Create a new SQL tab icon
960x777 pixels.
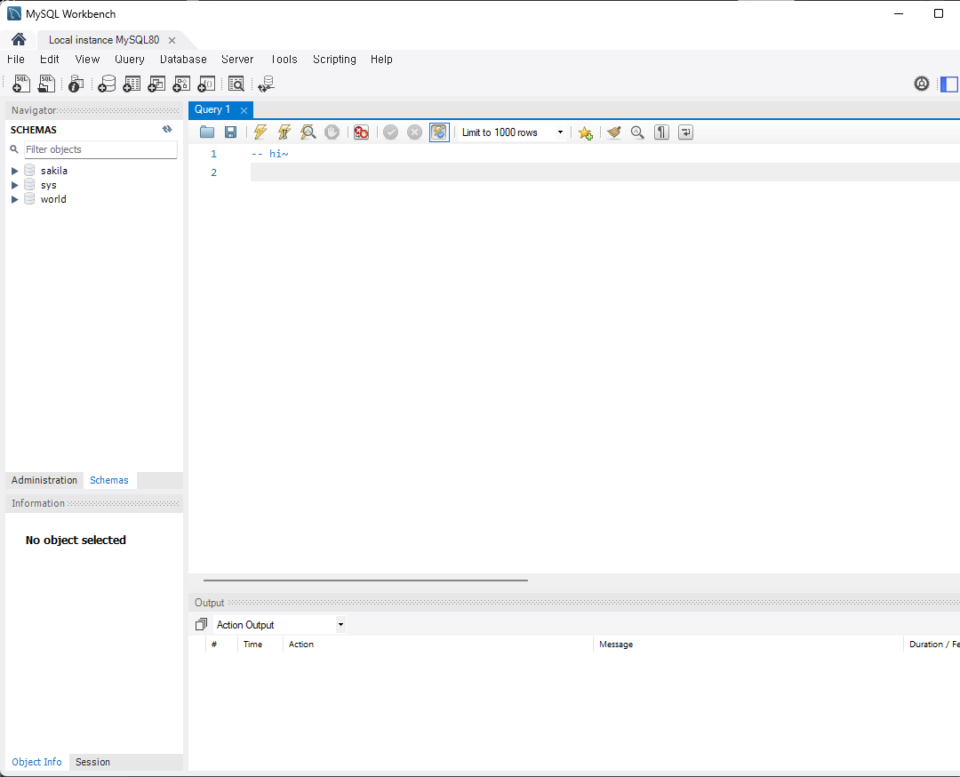pos(21,84)
